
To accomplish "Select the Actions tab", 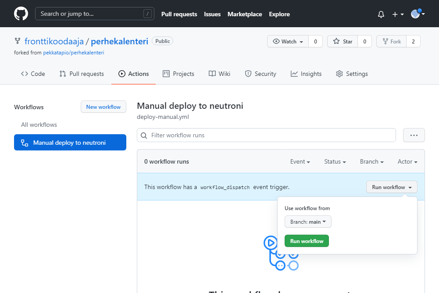I will [134, 74].
